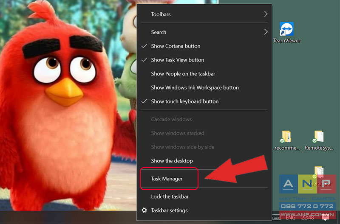This screenshot has width=340, height=224.
Task: Select Lock the taskbar menu entry
Action: point(204,196)
